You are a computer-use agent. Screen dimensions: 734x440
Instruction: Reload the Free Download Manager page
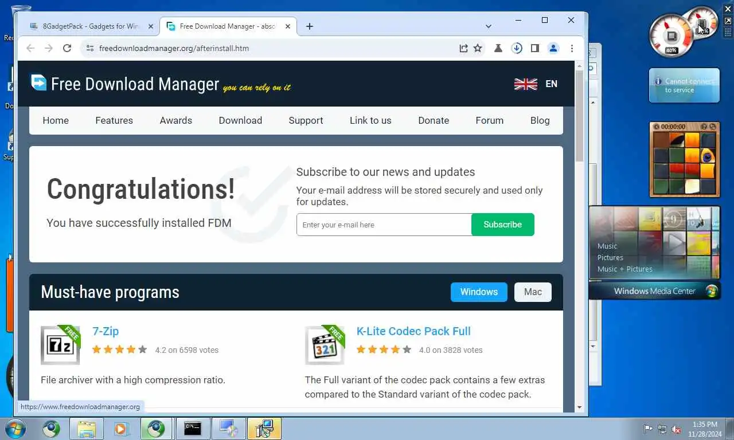coord(67,48)
